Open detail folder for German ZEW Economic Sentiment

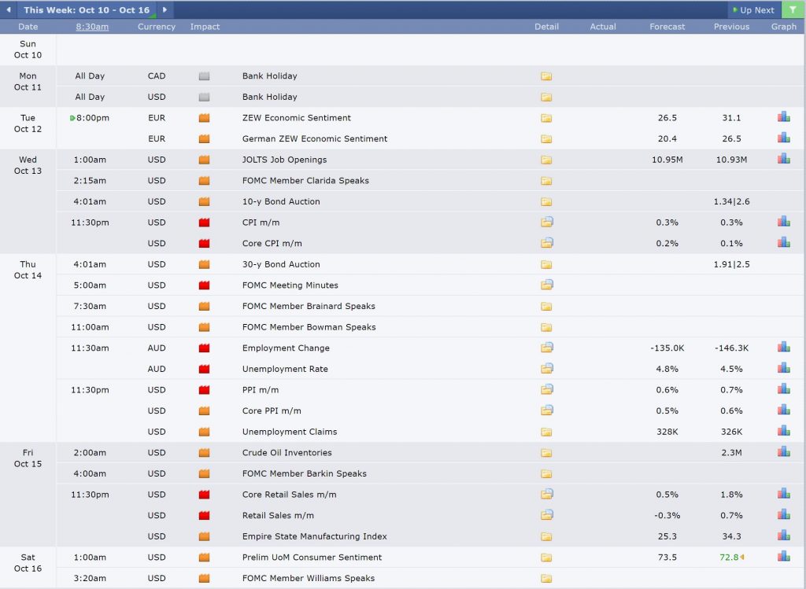point(546,138)
